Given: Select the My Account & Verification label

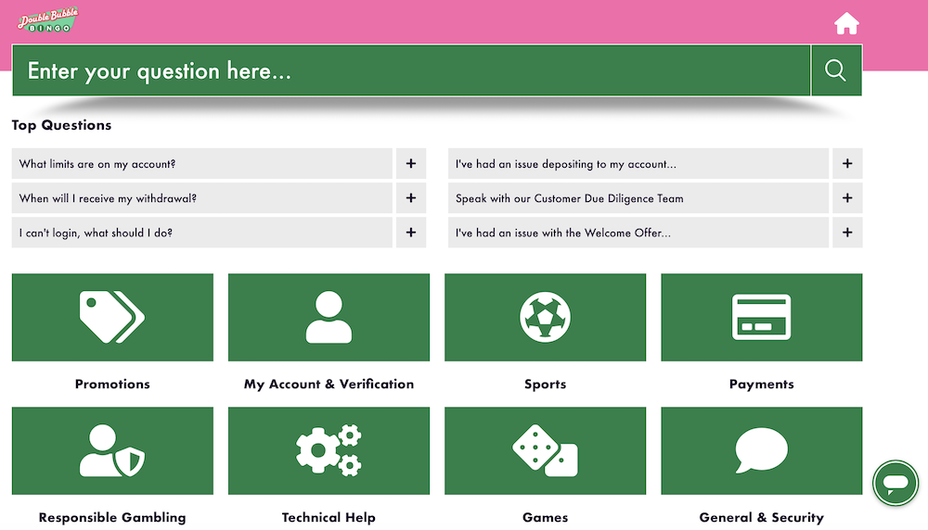Looking at the screenshot, I should [x=329, y=384].
